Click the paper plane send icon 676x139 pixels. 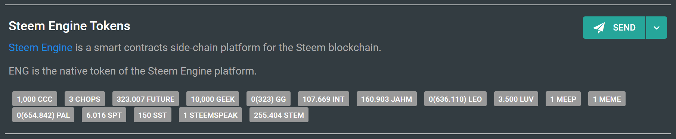pyautogui.click(x=599, y=28)
